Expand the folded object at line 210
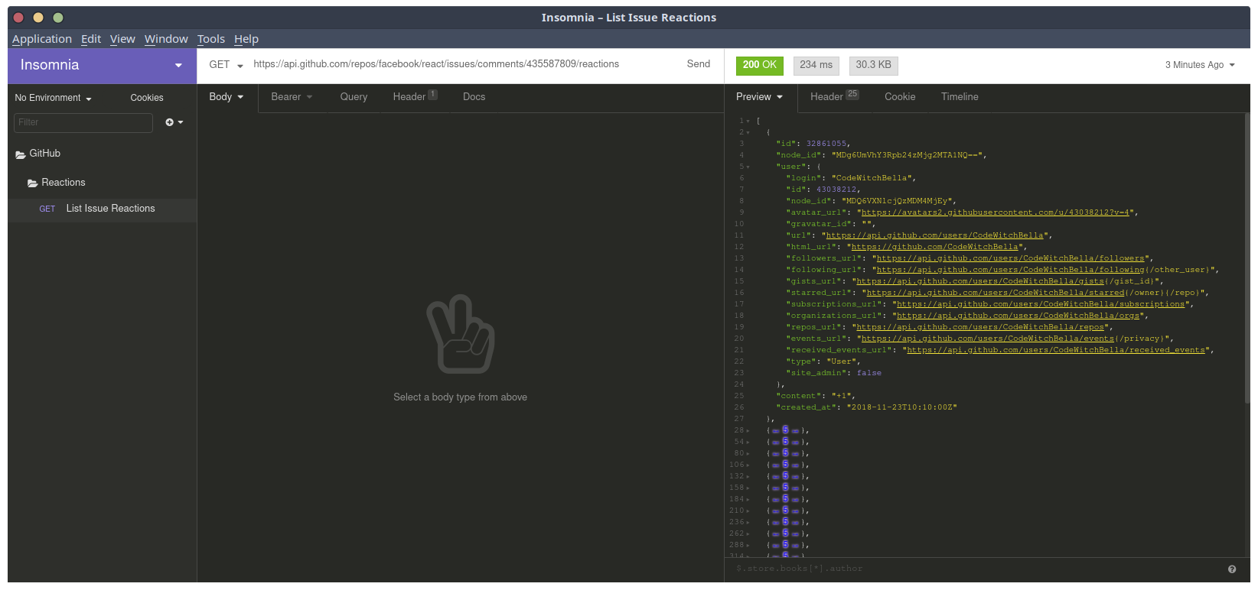This screenshot has width=1258, height=590. [x=748, y=511]
